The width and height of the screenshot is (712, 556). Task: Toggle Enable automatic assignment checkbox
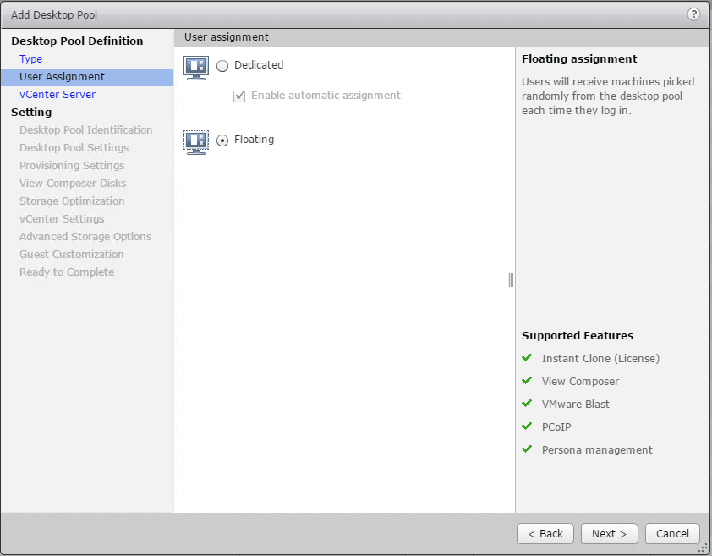pos(239,96)
